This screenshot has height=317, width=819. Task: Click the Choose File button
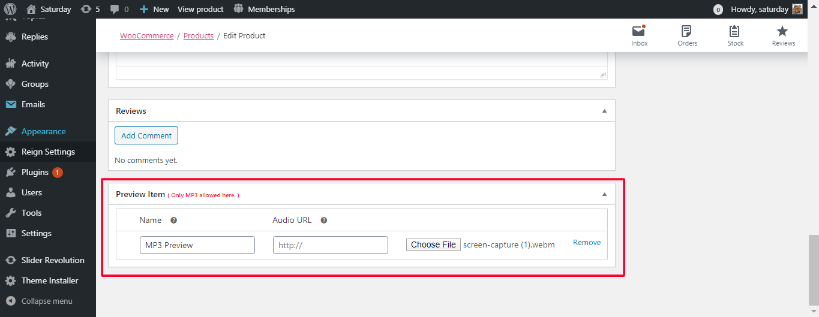(433, 244)
